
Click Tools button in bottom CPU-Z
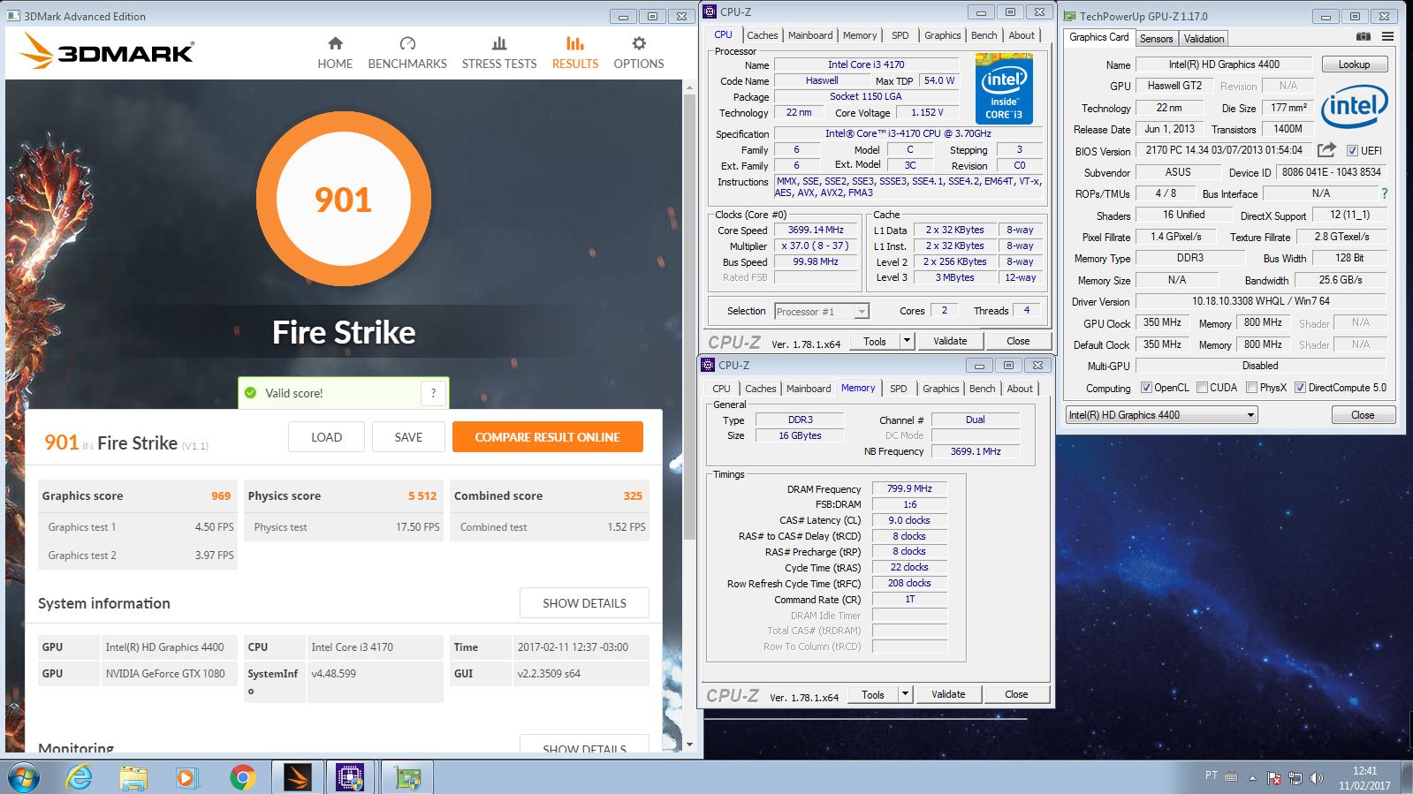click(872, 694)
